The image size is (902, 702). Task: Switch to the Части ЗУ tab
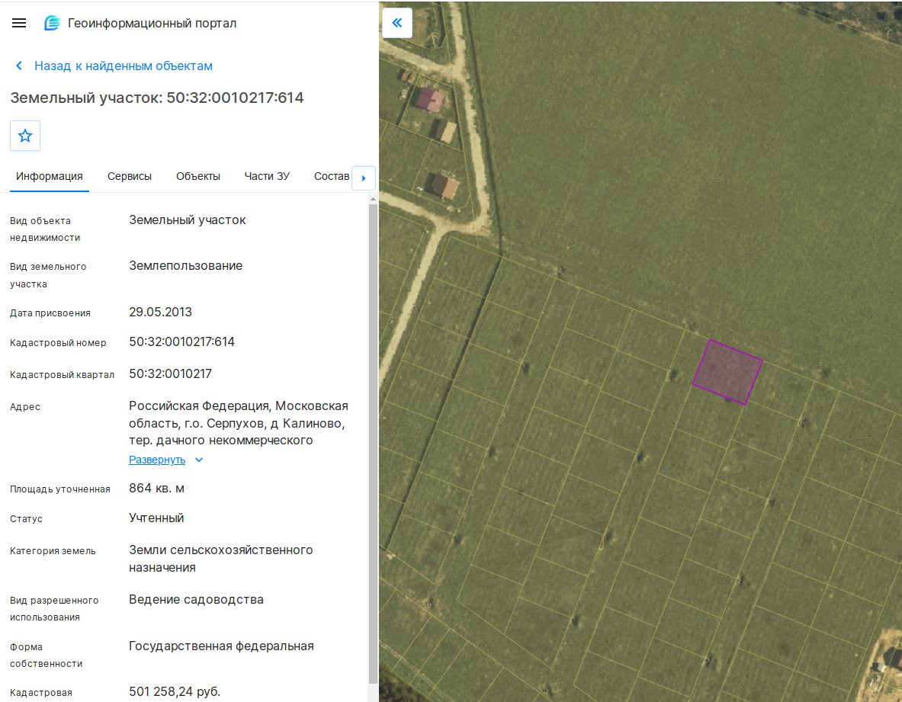(x=267, y=177)
